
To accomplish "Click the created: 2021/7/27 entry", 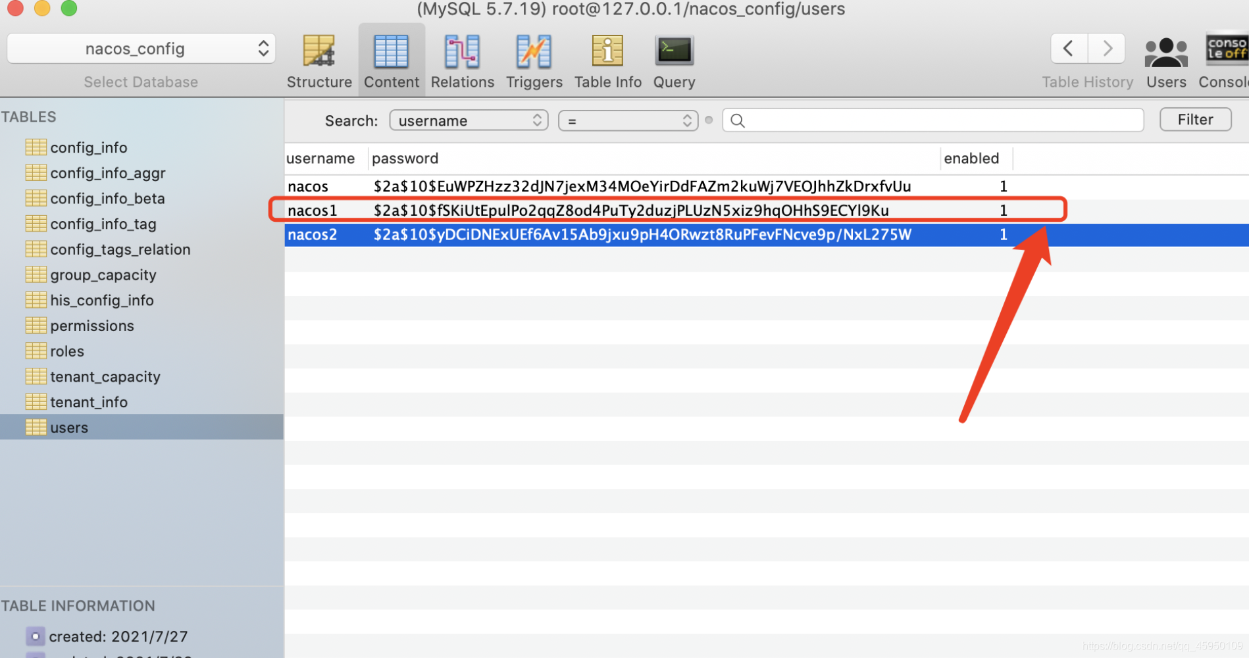I will (118, 636).
